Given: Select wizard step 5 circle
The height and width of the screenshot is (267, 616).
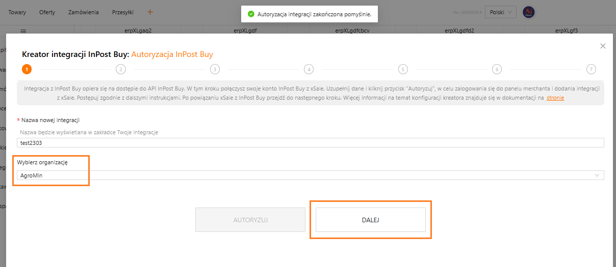Looking at the screenshot, I should tap(403, 69).
